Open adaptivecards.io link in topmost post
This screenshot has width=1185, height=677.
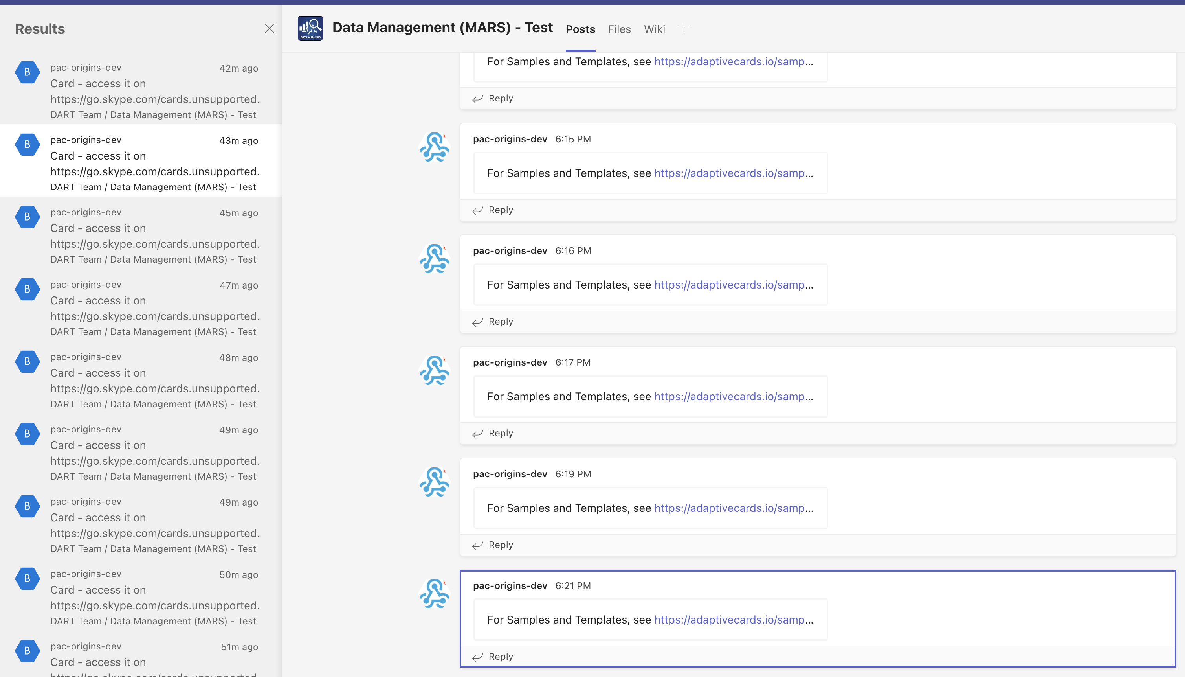[734, 61]
